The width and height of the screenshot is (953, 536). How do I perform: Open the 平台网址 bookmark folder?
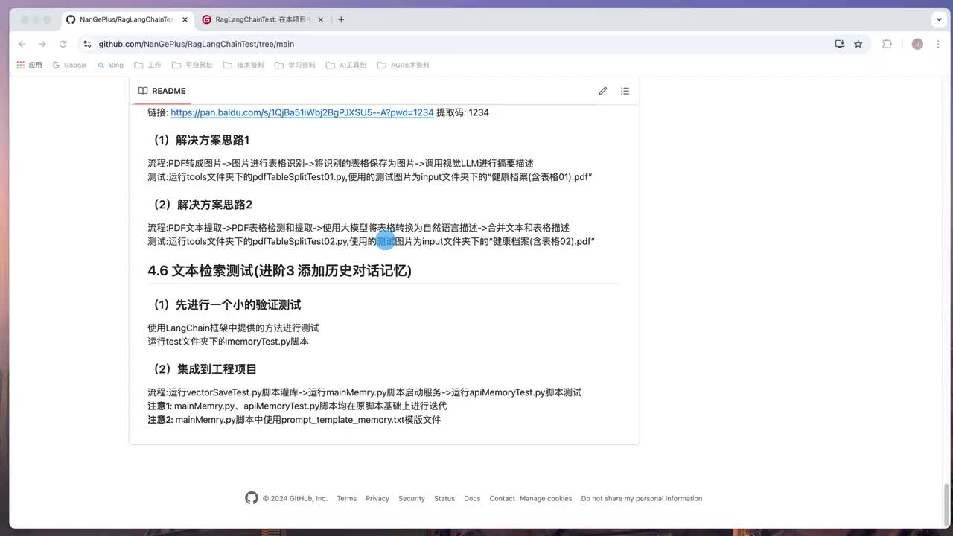(x=192, y=65)
